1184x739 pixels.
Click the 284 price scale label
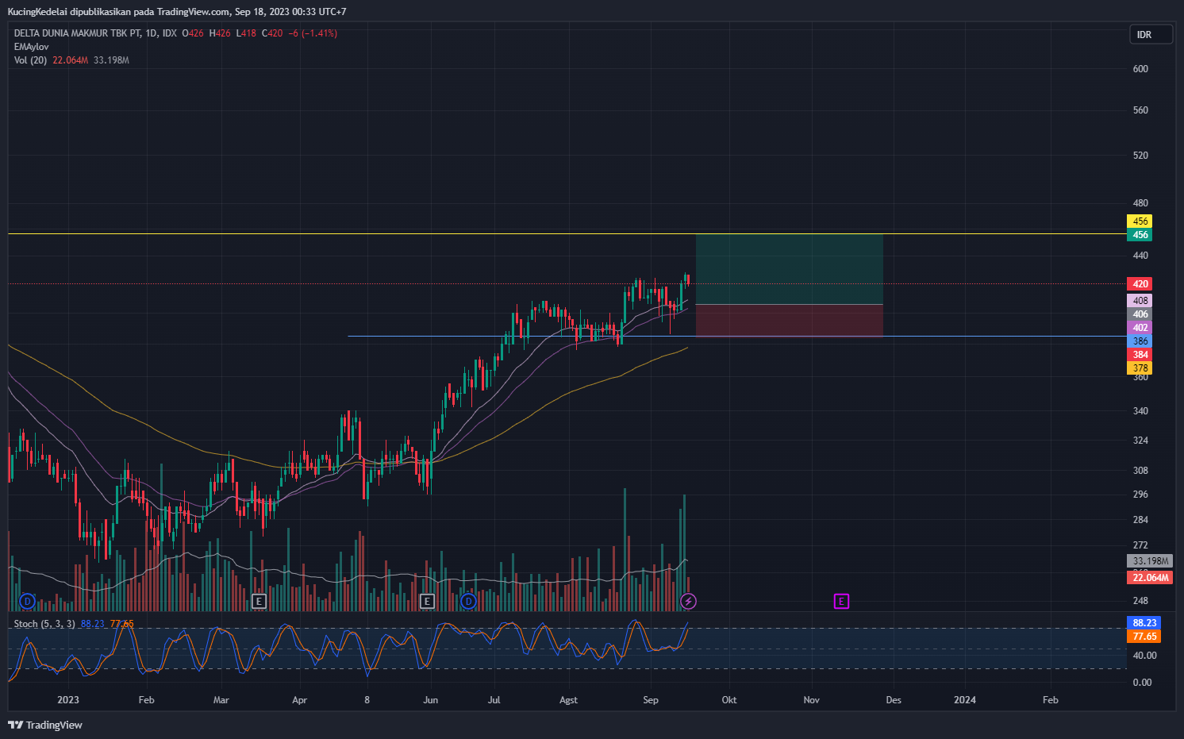1140,520
